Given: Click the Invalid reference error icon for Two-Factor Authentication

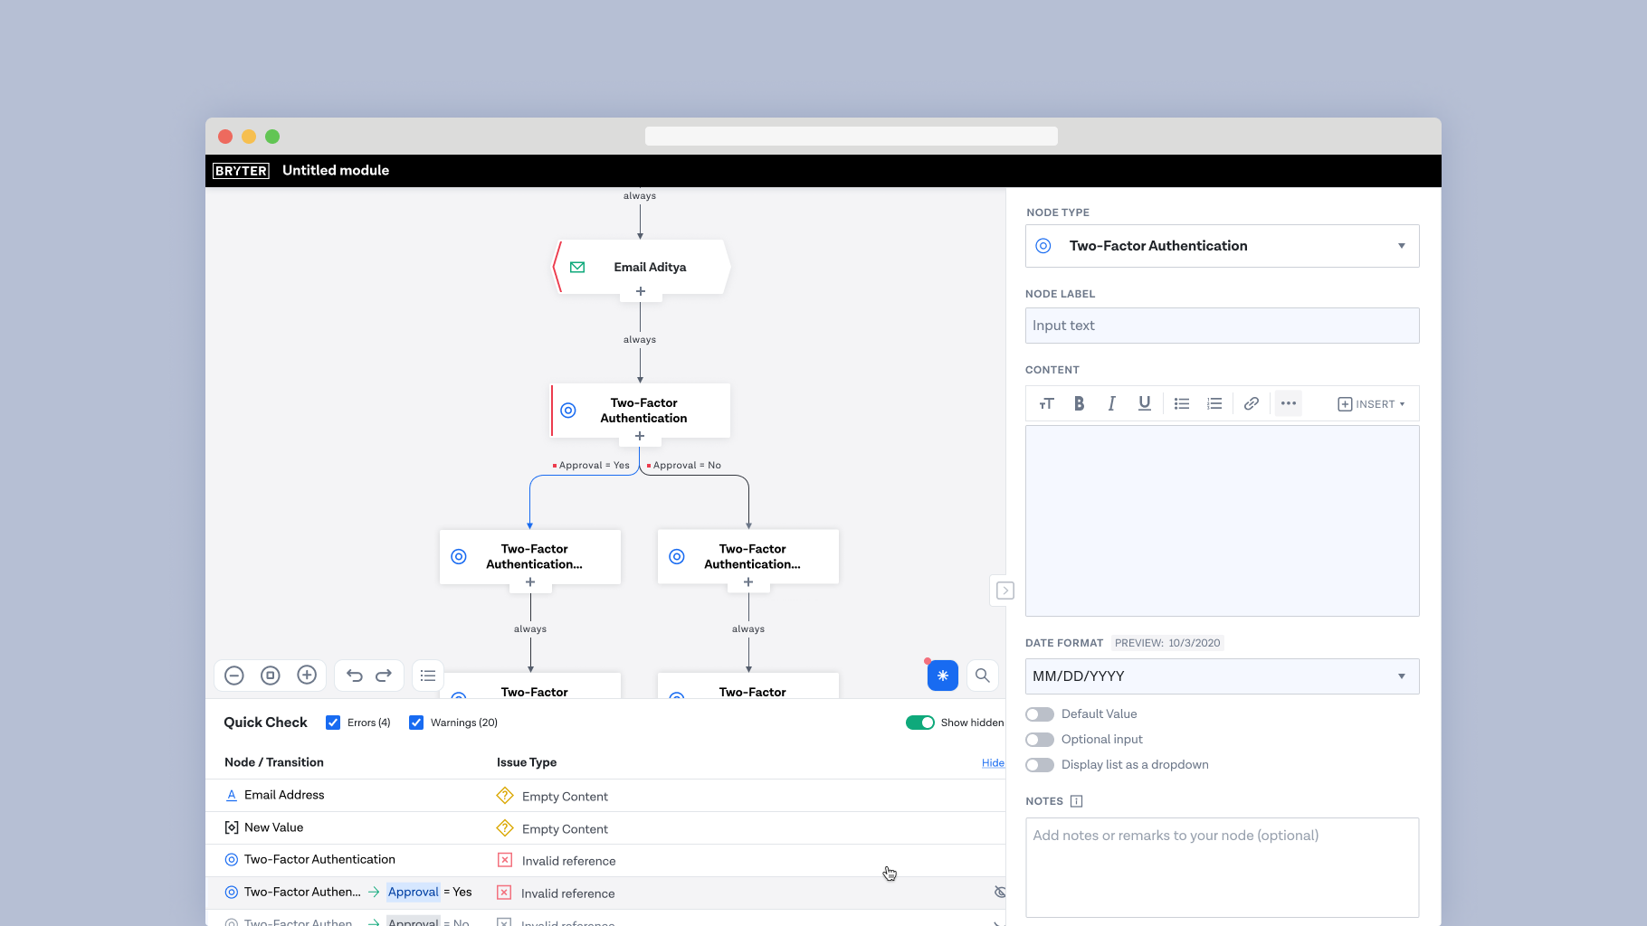Looking at the screenshot, I should (x=505, y=860).
